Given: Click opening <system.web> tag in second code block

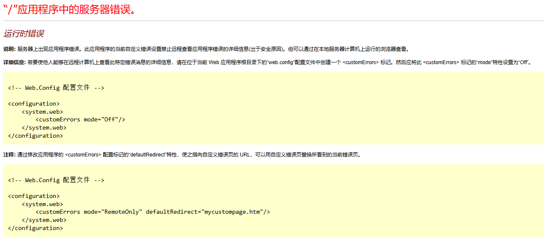Looking at the screenshot, I should coord(42,204).
